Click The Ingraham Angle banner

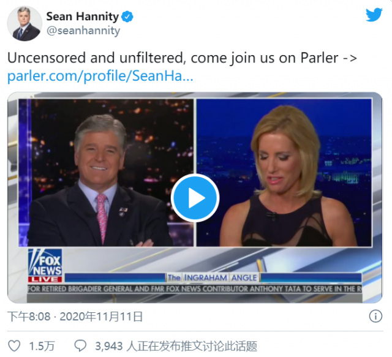point(213,278)
